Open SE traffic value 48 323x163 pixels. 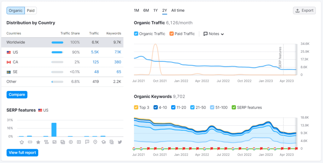point(97,72)
